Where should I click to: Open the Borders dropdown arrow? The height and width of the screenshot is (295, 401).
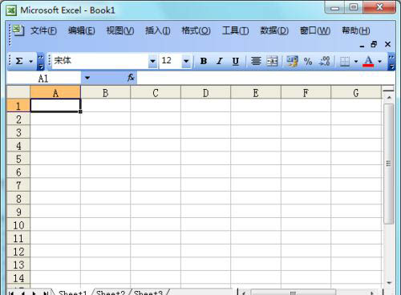[356, 62]
